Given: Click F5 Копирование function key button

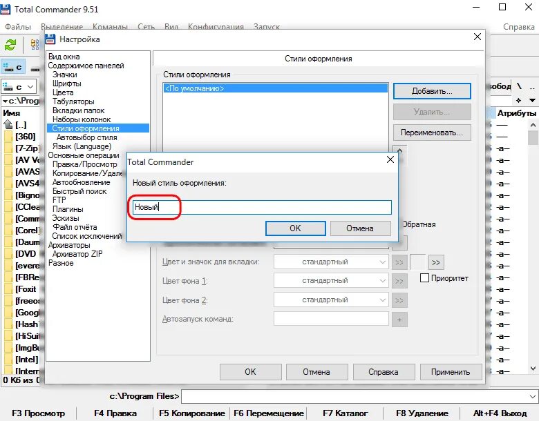Looking at the screenshot, I should [192, 413].
